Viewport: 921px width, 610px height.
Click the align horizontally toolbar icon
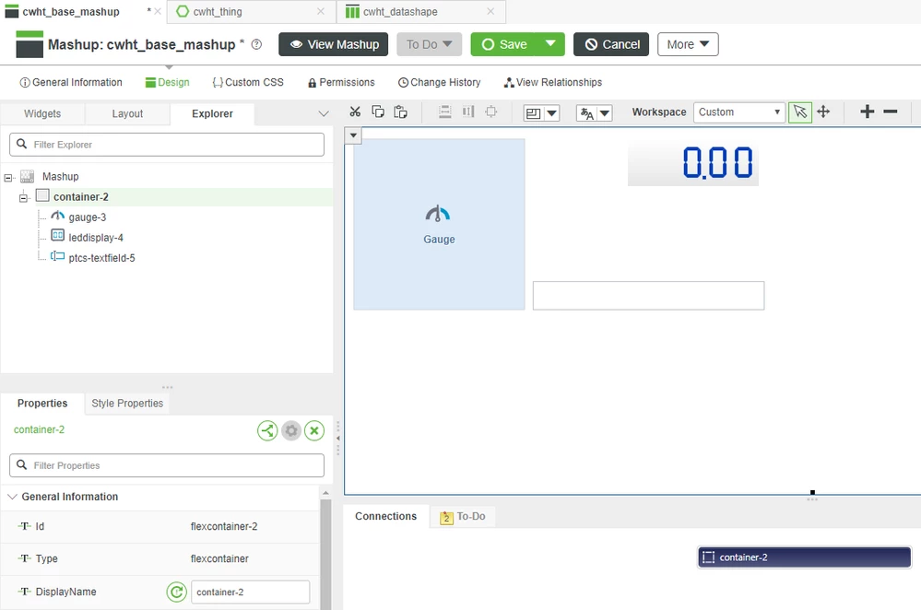468,111
